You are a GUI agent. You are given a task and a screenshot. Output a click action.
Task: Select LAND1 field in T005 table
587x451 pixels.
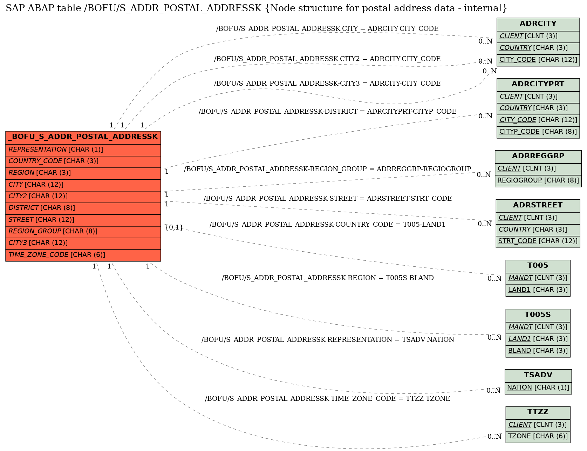[x=538, y=290]
